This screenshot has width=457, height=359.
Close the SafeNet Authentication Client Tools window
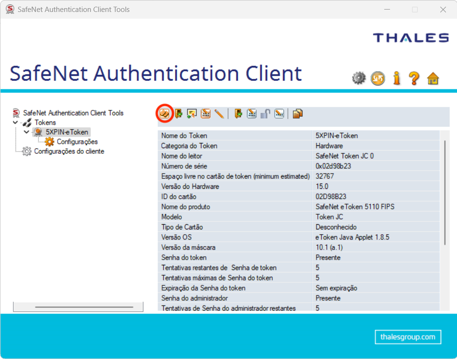tap(443, 10)
